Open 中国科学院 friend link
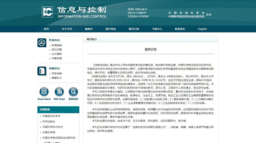The image size is (256, 143). (x=49, y=132)
